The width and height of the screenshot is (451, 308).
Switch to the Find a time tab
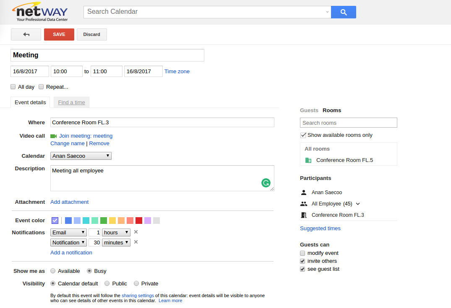click(71, 103)
